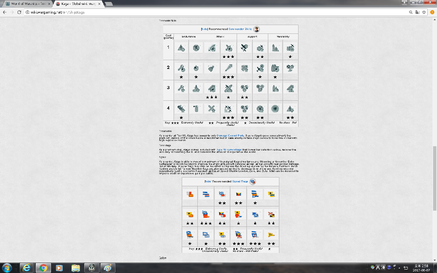Collapse Recommended Signal Flags table via hide link
This screenshot has height=273, width=437.
pyautogui.click(x=208, y=181)
